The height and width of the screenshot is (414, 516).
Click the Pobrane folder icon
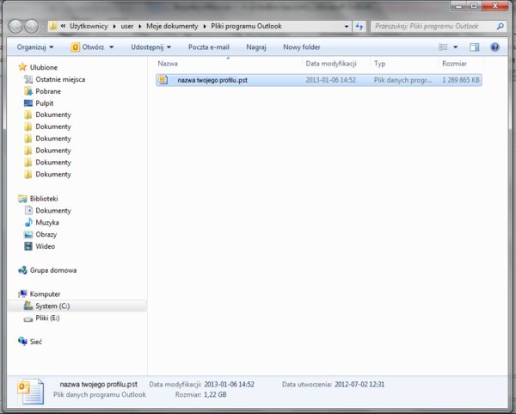coord(28,91)
